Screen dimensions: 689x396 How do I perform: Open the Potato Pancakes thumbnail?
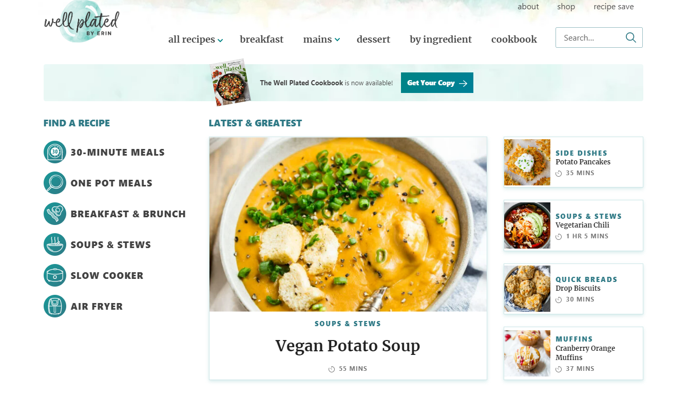[527, 162]
